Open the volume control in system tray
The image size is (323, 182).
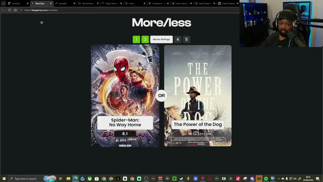(x=295, y=179)
